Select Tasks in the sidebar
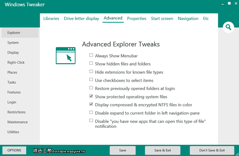239x156 pixels. (12, 82)
